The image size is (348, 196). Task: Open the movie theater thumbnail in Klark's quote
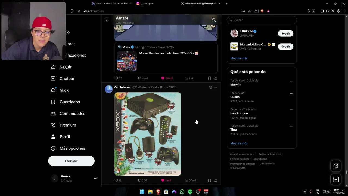coord(127,61)
